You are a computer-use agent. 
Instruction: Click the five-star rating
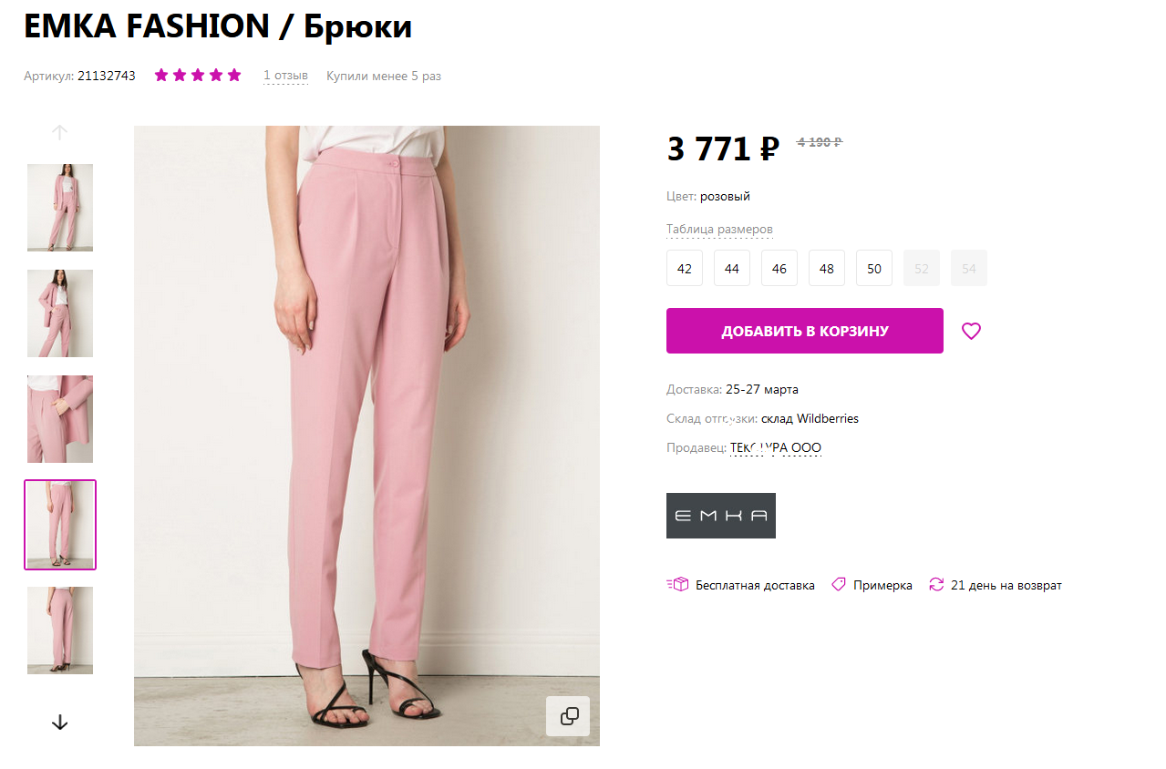click(198, 76)
